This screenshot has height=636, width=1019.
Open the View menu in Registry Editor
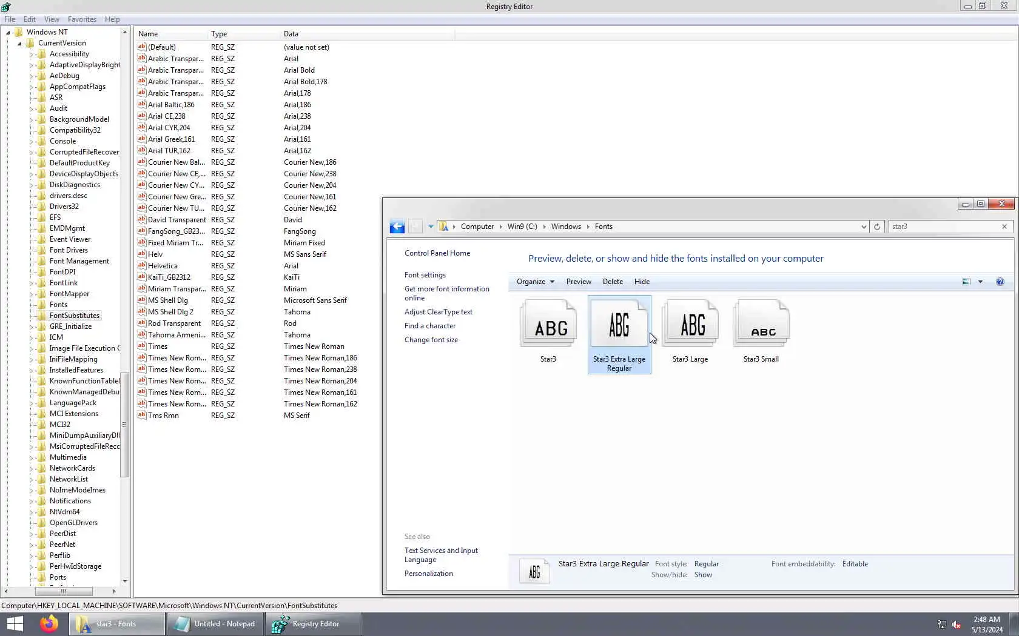52,19
